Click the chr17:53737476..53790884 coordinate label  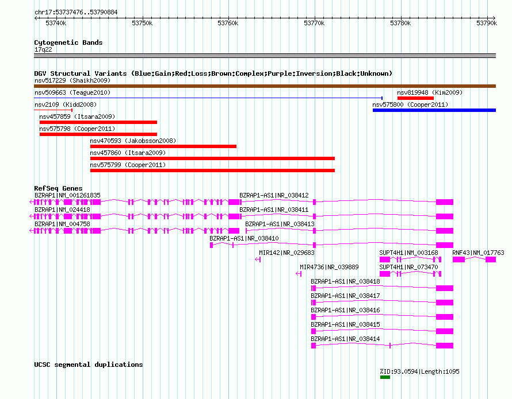click(76, 12)
